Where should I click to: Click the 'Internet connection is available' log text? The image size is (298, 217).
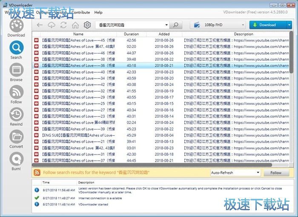[x=100, y=198]
